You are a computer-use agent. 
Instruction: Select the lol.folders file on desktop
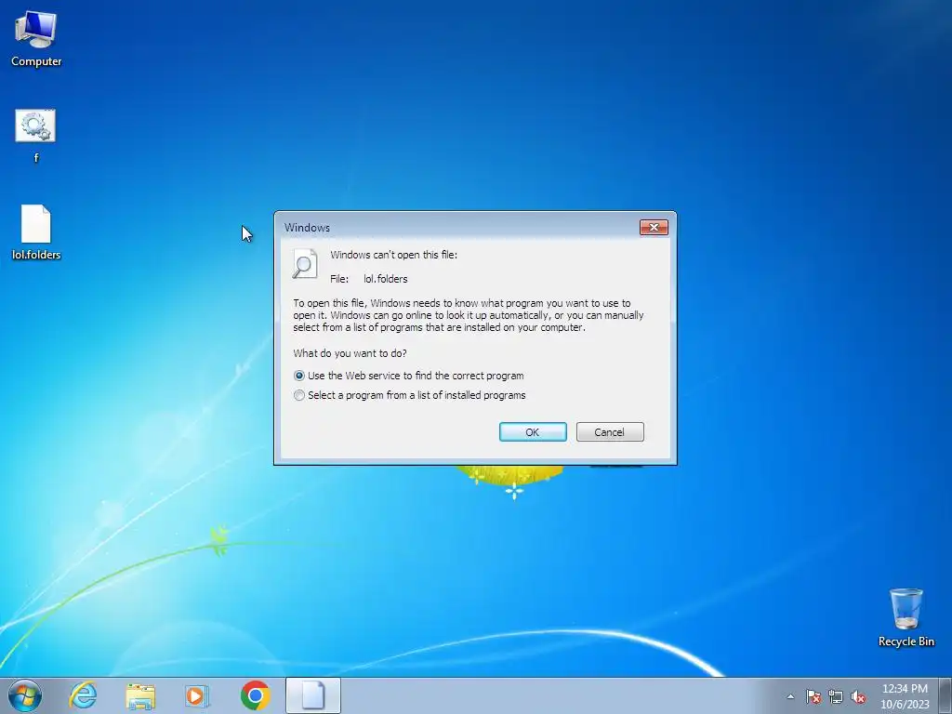pos(36,231)
